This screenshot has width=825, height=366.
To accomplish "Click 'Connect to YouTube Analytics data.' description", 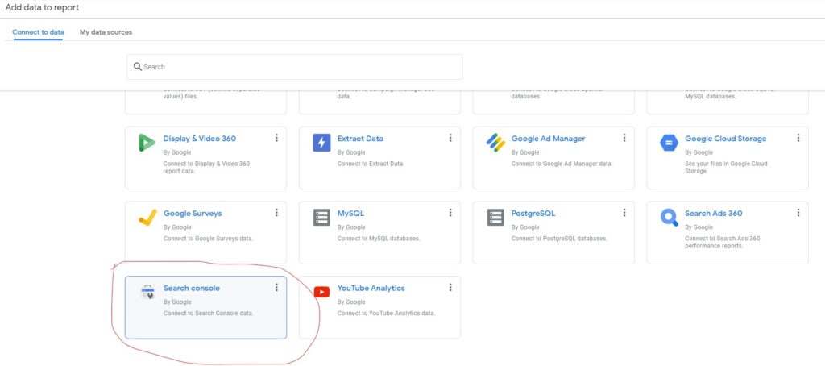I will click(x=386, y=314).
